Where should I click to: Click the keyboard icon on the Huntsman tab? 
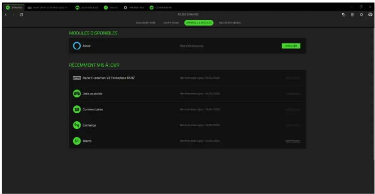click(29, 7)
